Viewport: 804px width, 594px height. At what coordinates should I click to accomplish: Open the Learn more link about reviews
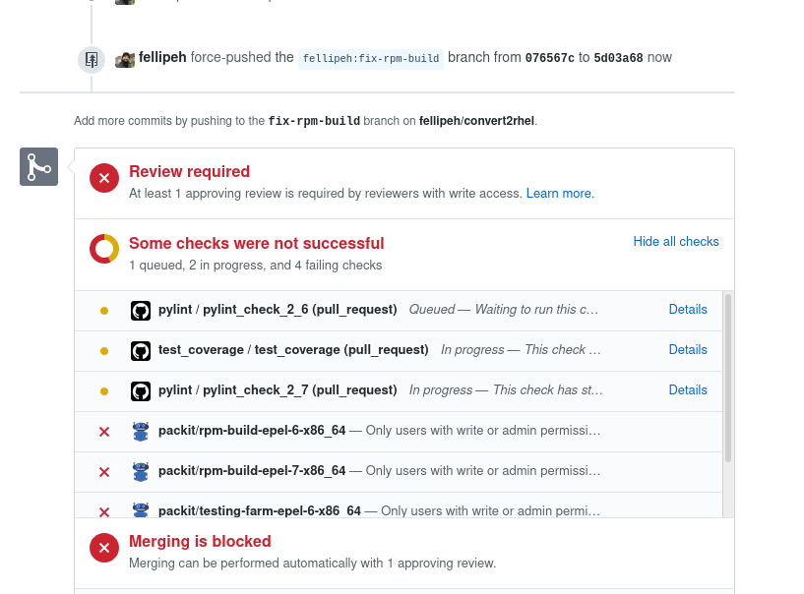click(x=560, y=193)
